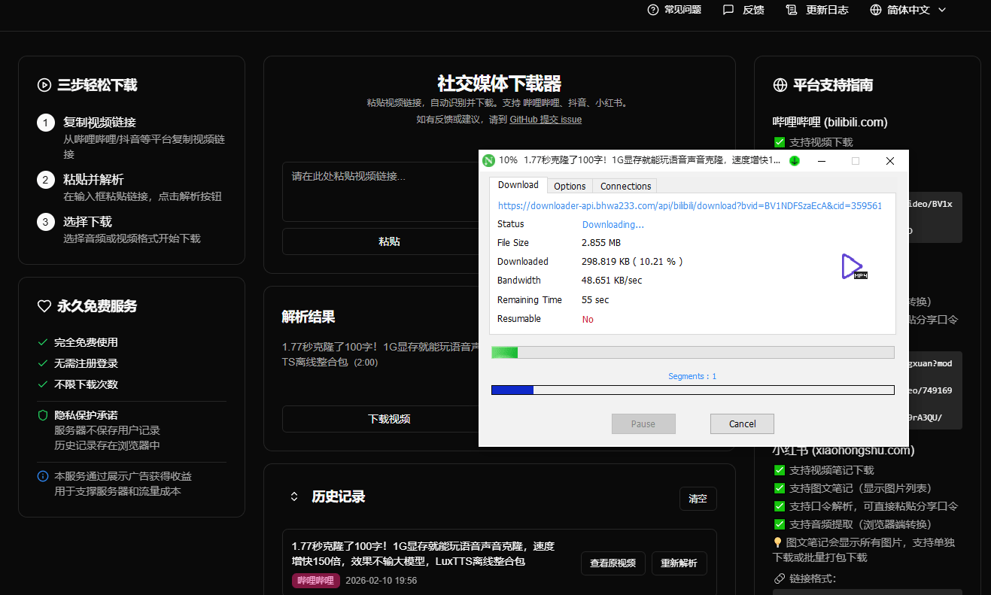Switch to the Connections tab
The width and height of the screenshot is (991, 595).
pos(625,185)
